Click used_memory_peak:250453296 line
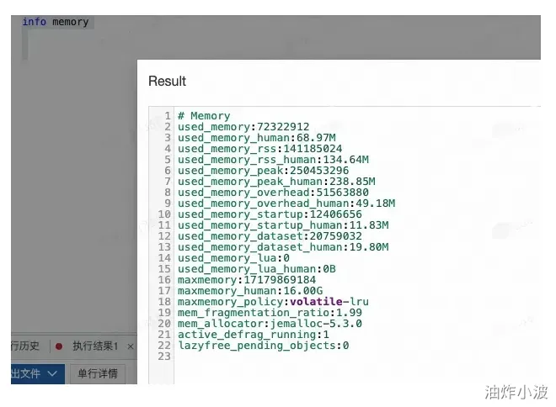556x407 pixels. coord(263,171)
